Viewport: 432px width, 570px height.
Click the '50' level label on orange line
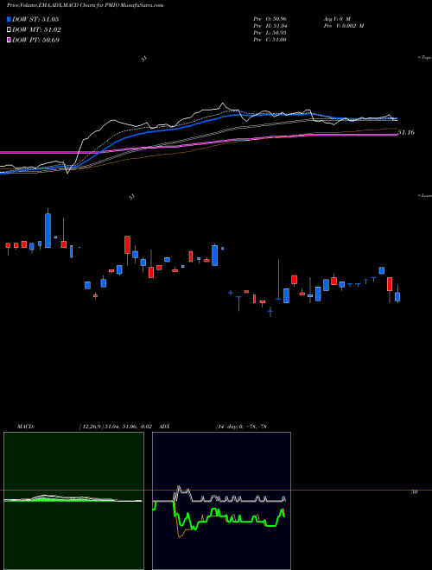pos(414,492)
